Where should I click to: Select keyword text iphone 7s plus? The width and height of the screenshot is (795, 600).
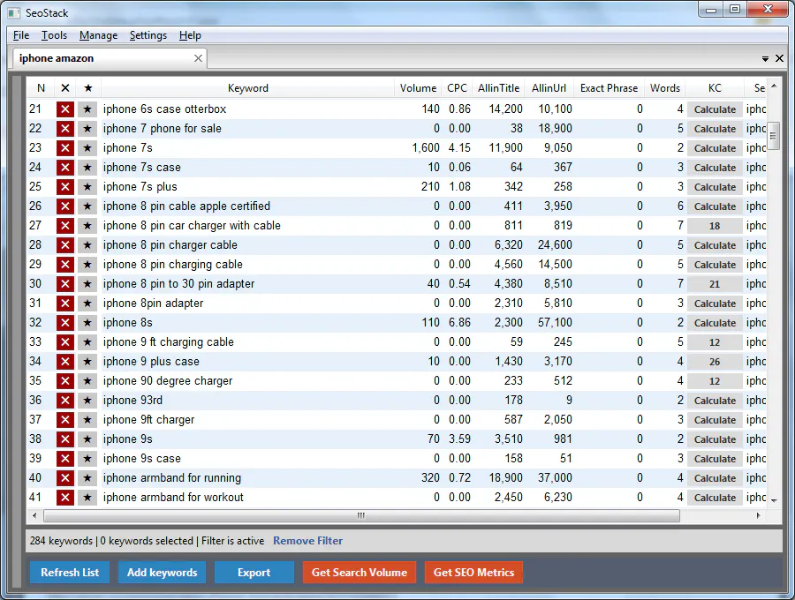[x=140, y=187]
